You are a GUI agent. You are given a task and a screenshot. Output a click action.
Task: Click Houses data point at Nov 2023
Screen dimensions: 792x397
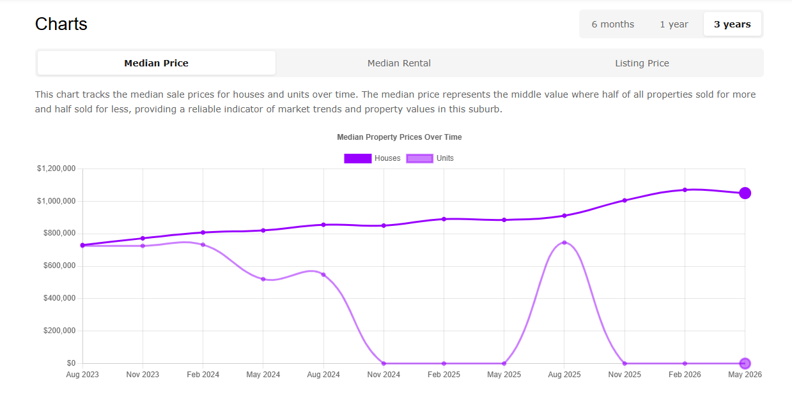click(x=143, y=238)
